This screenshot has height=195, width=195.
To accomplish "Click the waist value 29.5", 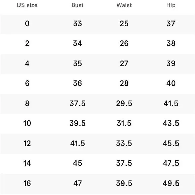I will [x=124, y=103].
